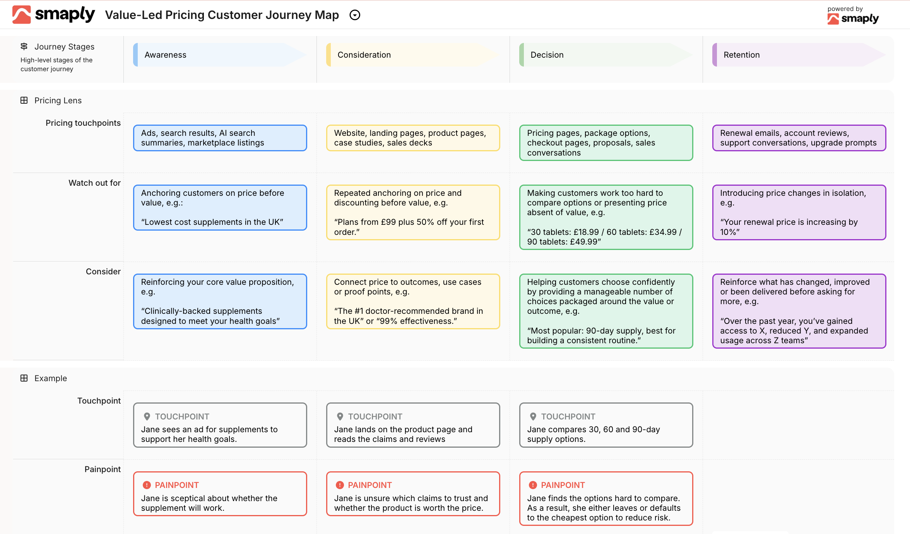This screenshot has width=910, height=534.
Task: Click the Pricing touchpoints row label
Action: pos(83,123)
